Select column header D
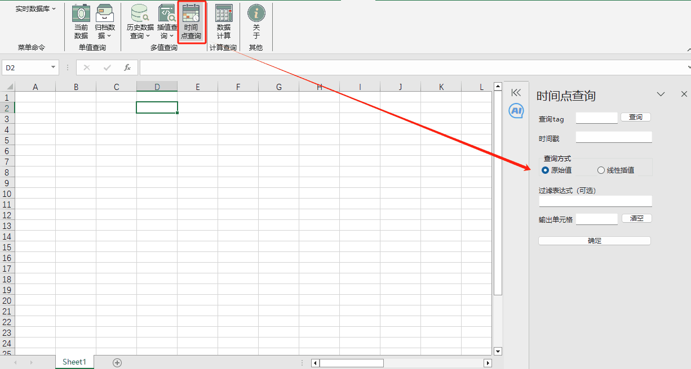Image resolution: width=691 pixels, height=369 pixels. point(157,87)
